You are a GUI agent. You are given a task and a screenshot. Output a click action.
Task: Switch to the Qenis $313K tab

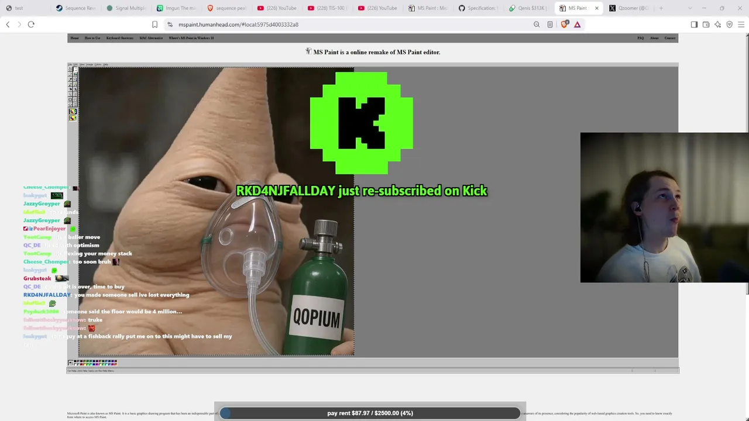tap(528, 8)
